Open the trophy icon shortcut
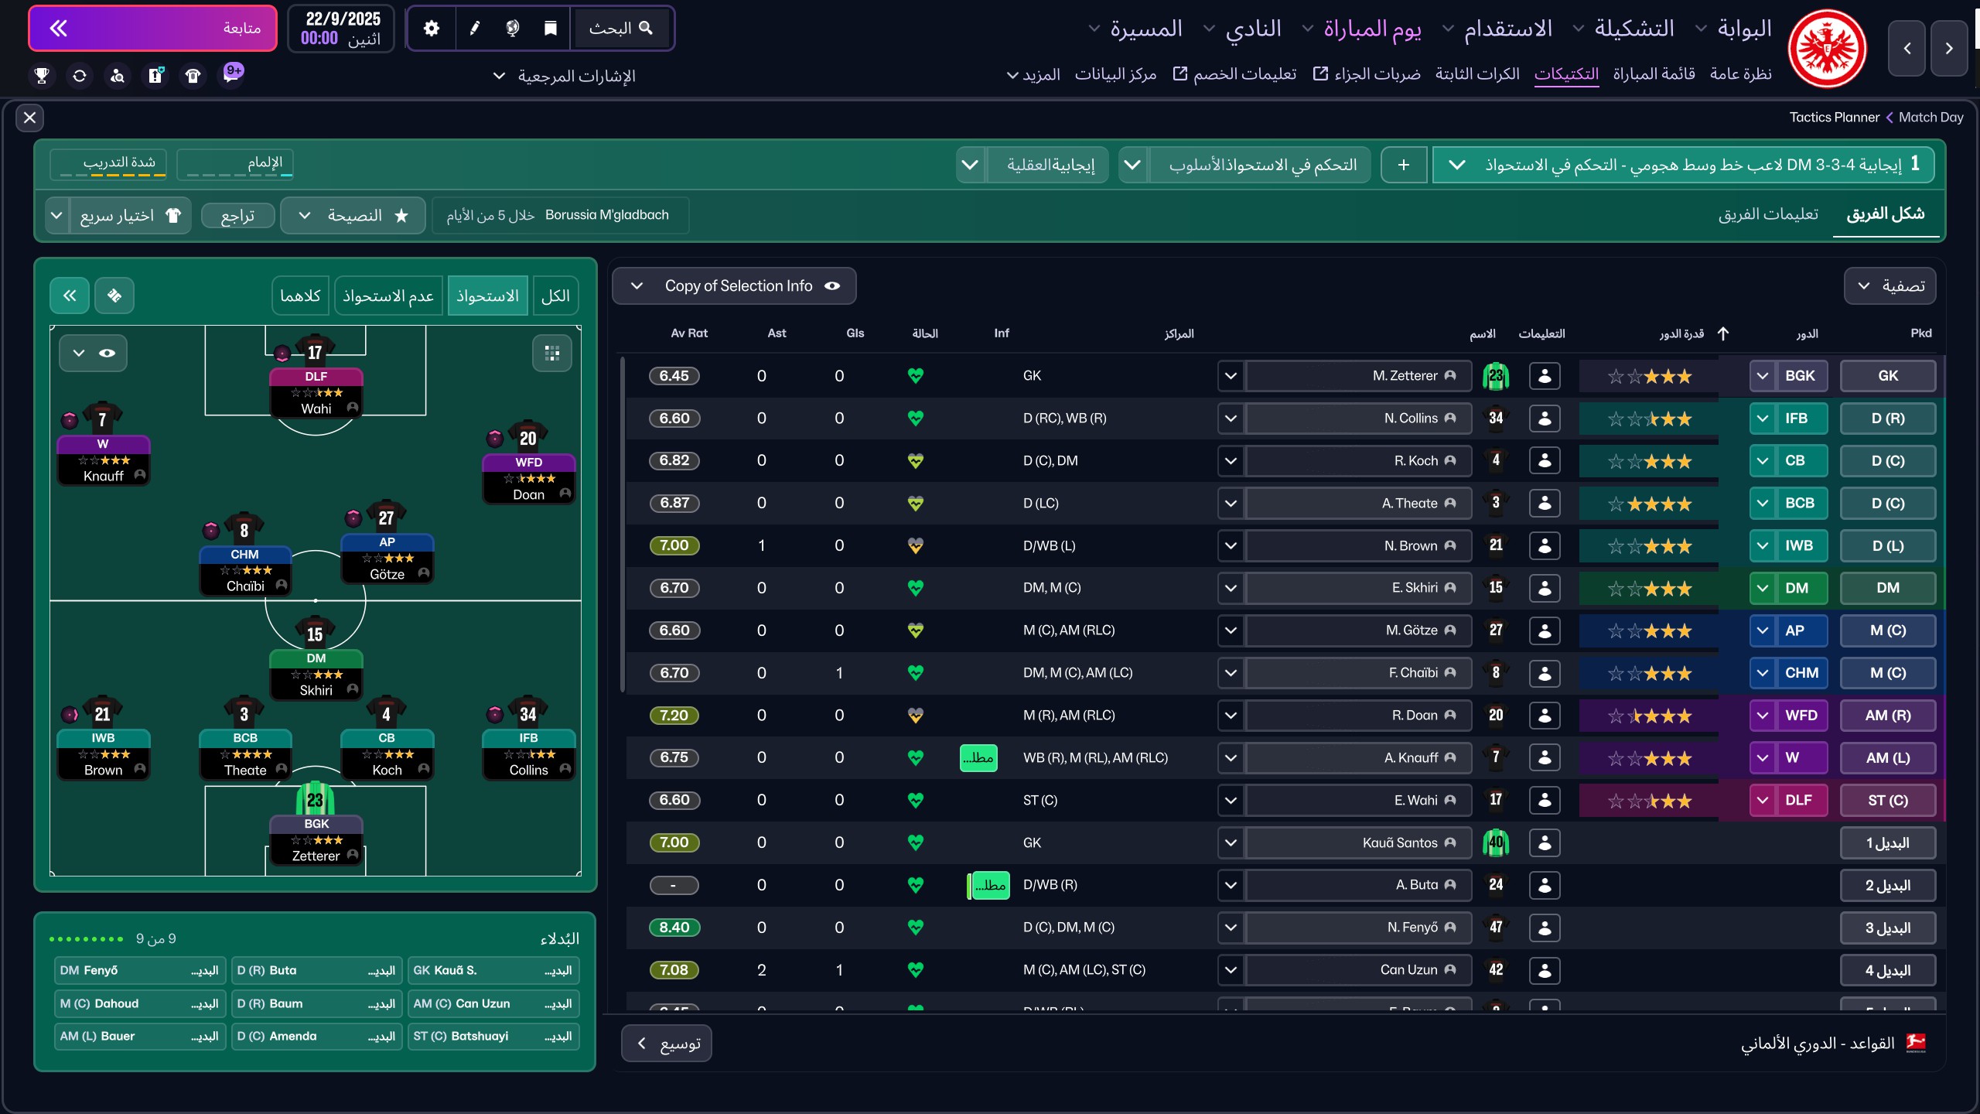Image resolution: width=1980 pixels, height=1114 pixels. tap(42, 76)
